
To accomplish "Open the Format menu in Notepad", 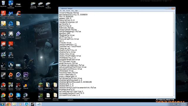I will click(68, 11).
